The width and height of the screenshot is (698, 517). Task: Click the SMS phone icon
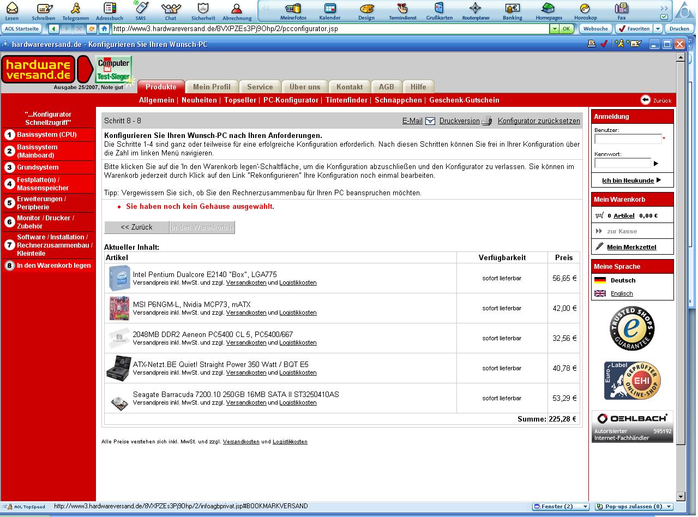(141, 8)
